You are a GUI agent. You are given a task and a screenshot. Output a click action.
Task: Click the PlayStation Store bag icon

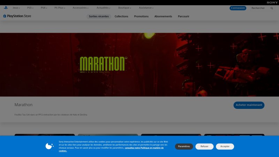click(x=5, y=16)
